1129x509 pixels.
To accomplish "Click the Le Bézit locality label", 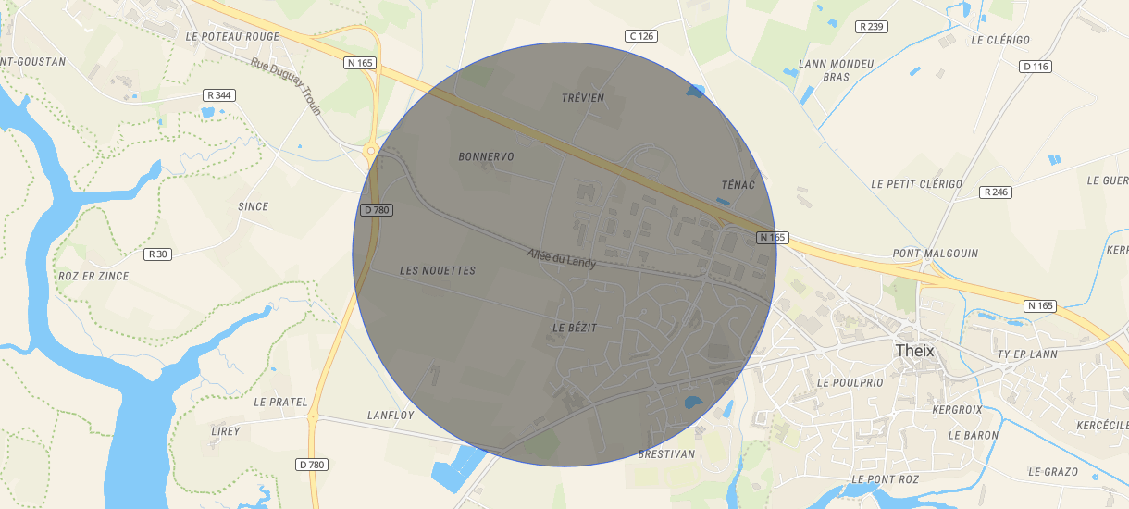I will pyautogui.click(x=575, y=329).
